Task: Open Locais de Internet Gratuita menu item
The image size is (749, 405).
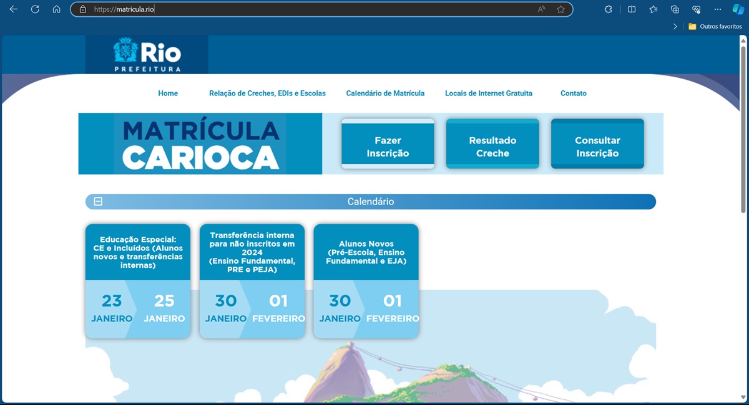Action: 489,93
